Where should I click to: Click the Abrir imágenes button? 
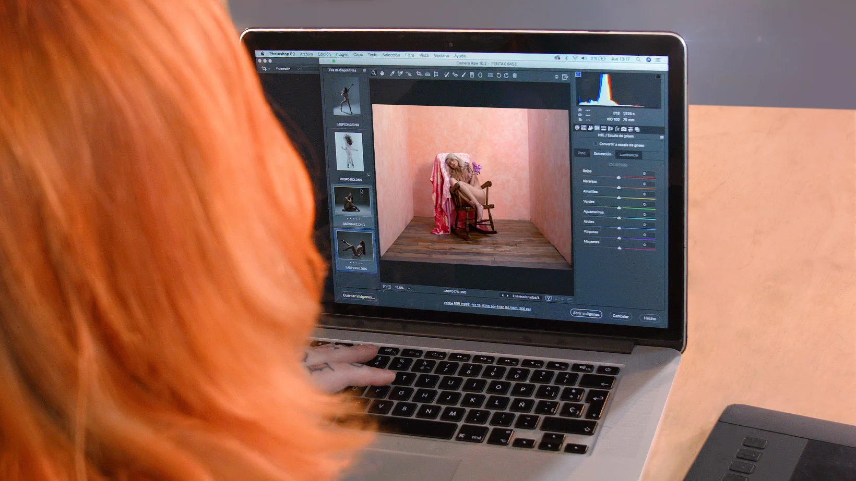586,314
